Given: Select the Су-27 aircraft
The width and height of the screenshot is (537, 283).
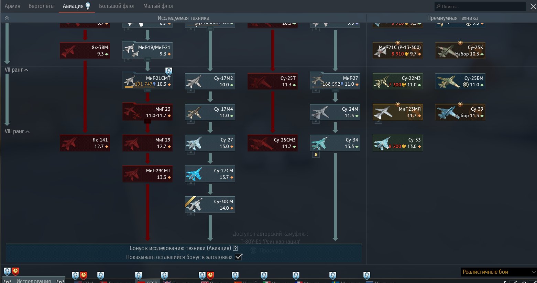Looking at the screenshot, I should click(x=210, y=143).
